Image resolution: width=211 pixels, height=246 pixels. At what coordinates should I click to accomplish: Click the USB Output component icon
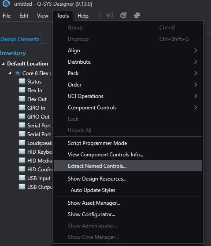tap(22, 187)
